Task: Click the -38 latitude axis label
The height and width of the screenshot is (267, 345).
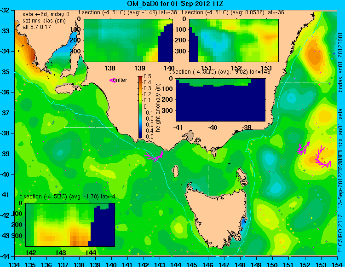Action: click(x=5, y=133)
